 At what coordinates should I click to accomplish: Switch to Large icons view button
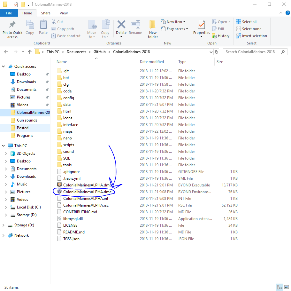tap(286, 287)
